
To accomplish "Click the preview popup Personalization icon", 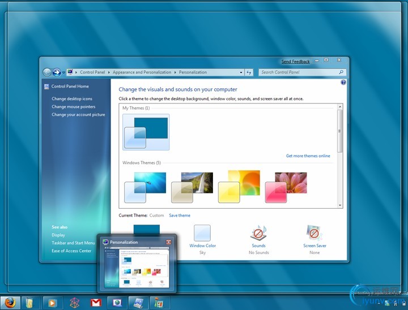I will click(x=105, y=242).
